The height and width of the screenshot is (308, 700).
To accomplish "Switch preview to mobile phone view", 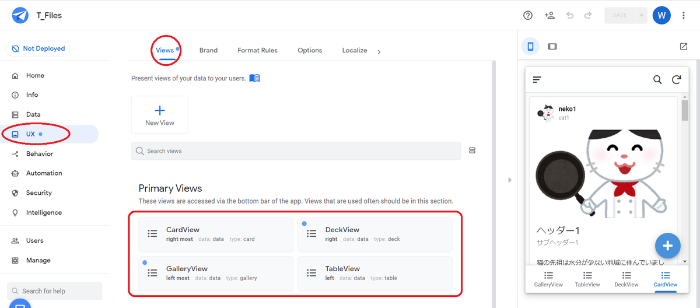I will tap(531, 47).
